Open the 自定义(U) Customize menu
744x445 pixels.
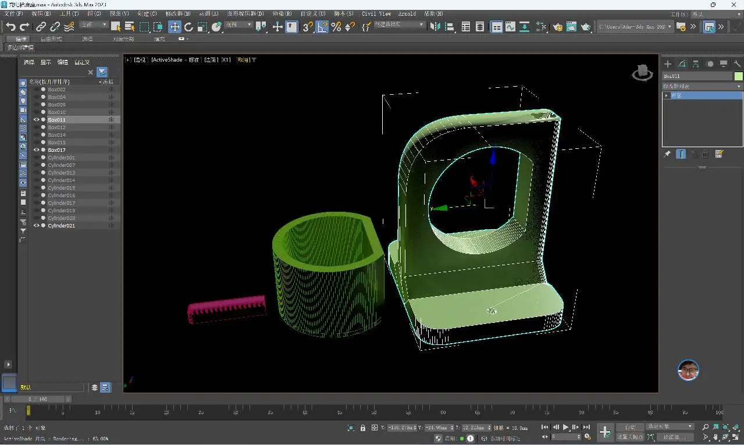click(x=314, y=14)
